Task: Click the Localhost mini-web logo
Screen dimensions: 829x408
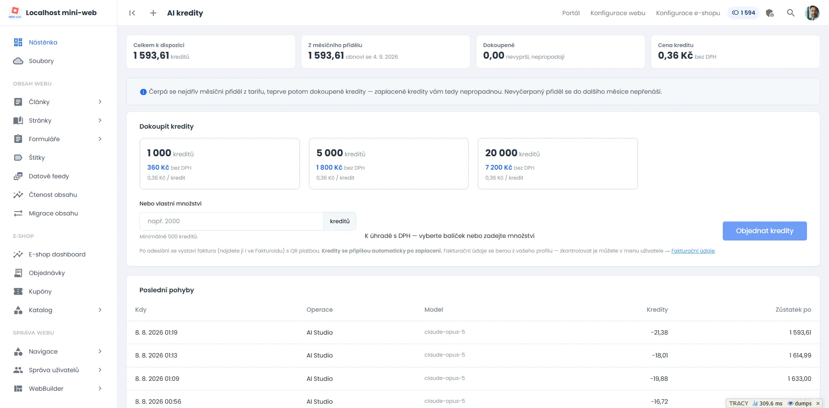Action: pyautogui.click(x=15, y=13)
